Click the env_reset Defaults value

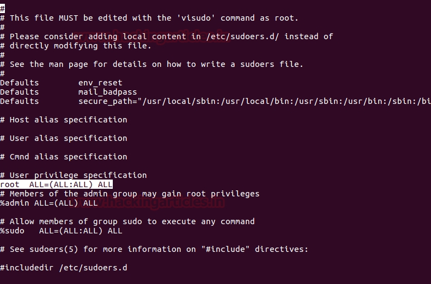tap(100, 83)
